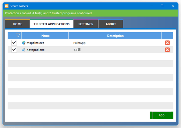Image resolution: width=181 pixels, height=128 pixels.
Task: Sort list by Description column header
Action: (x=115, y=36)
